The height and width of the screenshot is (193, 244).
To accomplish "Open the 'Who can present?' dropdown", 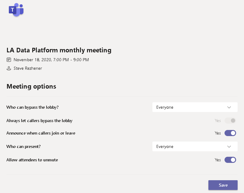I will tap(195, 146).
